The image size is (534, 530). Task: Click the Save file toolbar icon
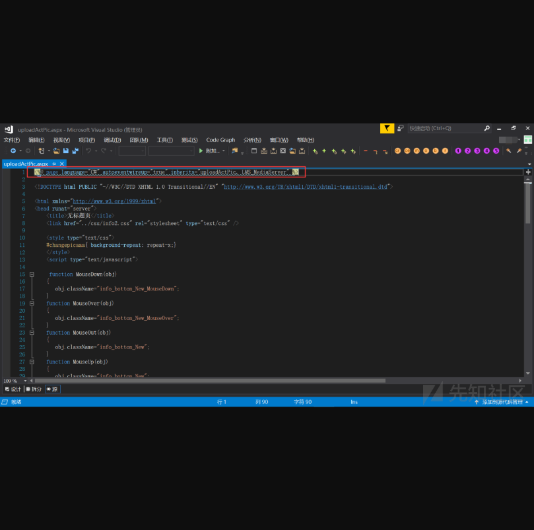(x=66, y=151)
